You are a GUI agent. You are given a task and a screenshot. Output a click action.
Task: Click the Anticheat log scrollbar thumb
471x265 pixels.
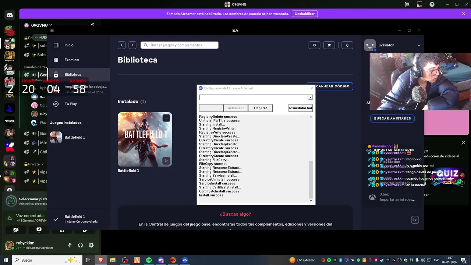311,179
